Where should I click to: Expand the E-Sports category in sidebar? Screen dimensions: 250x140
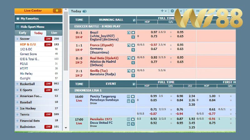pos(27,90)
